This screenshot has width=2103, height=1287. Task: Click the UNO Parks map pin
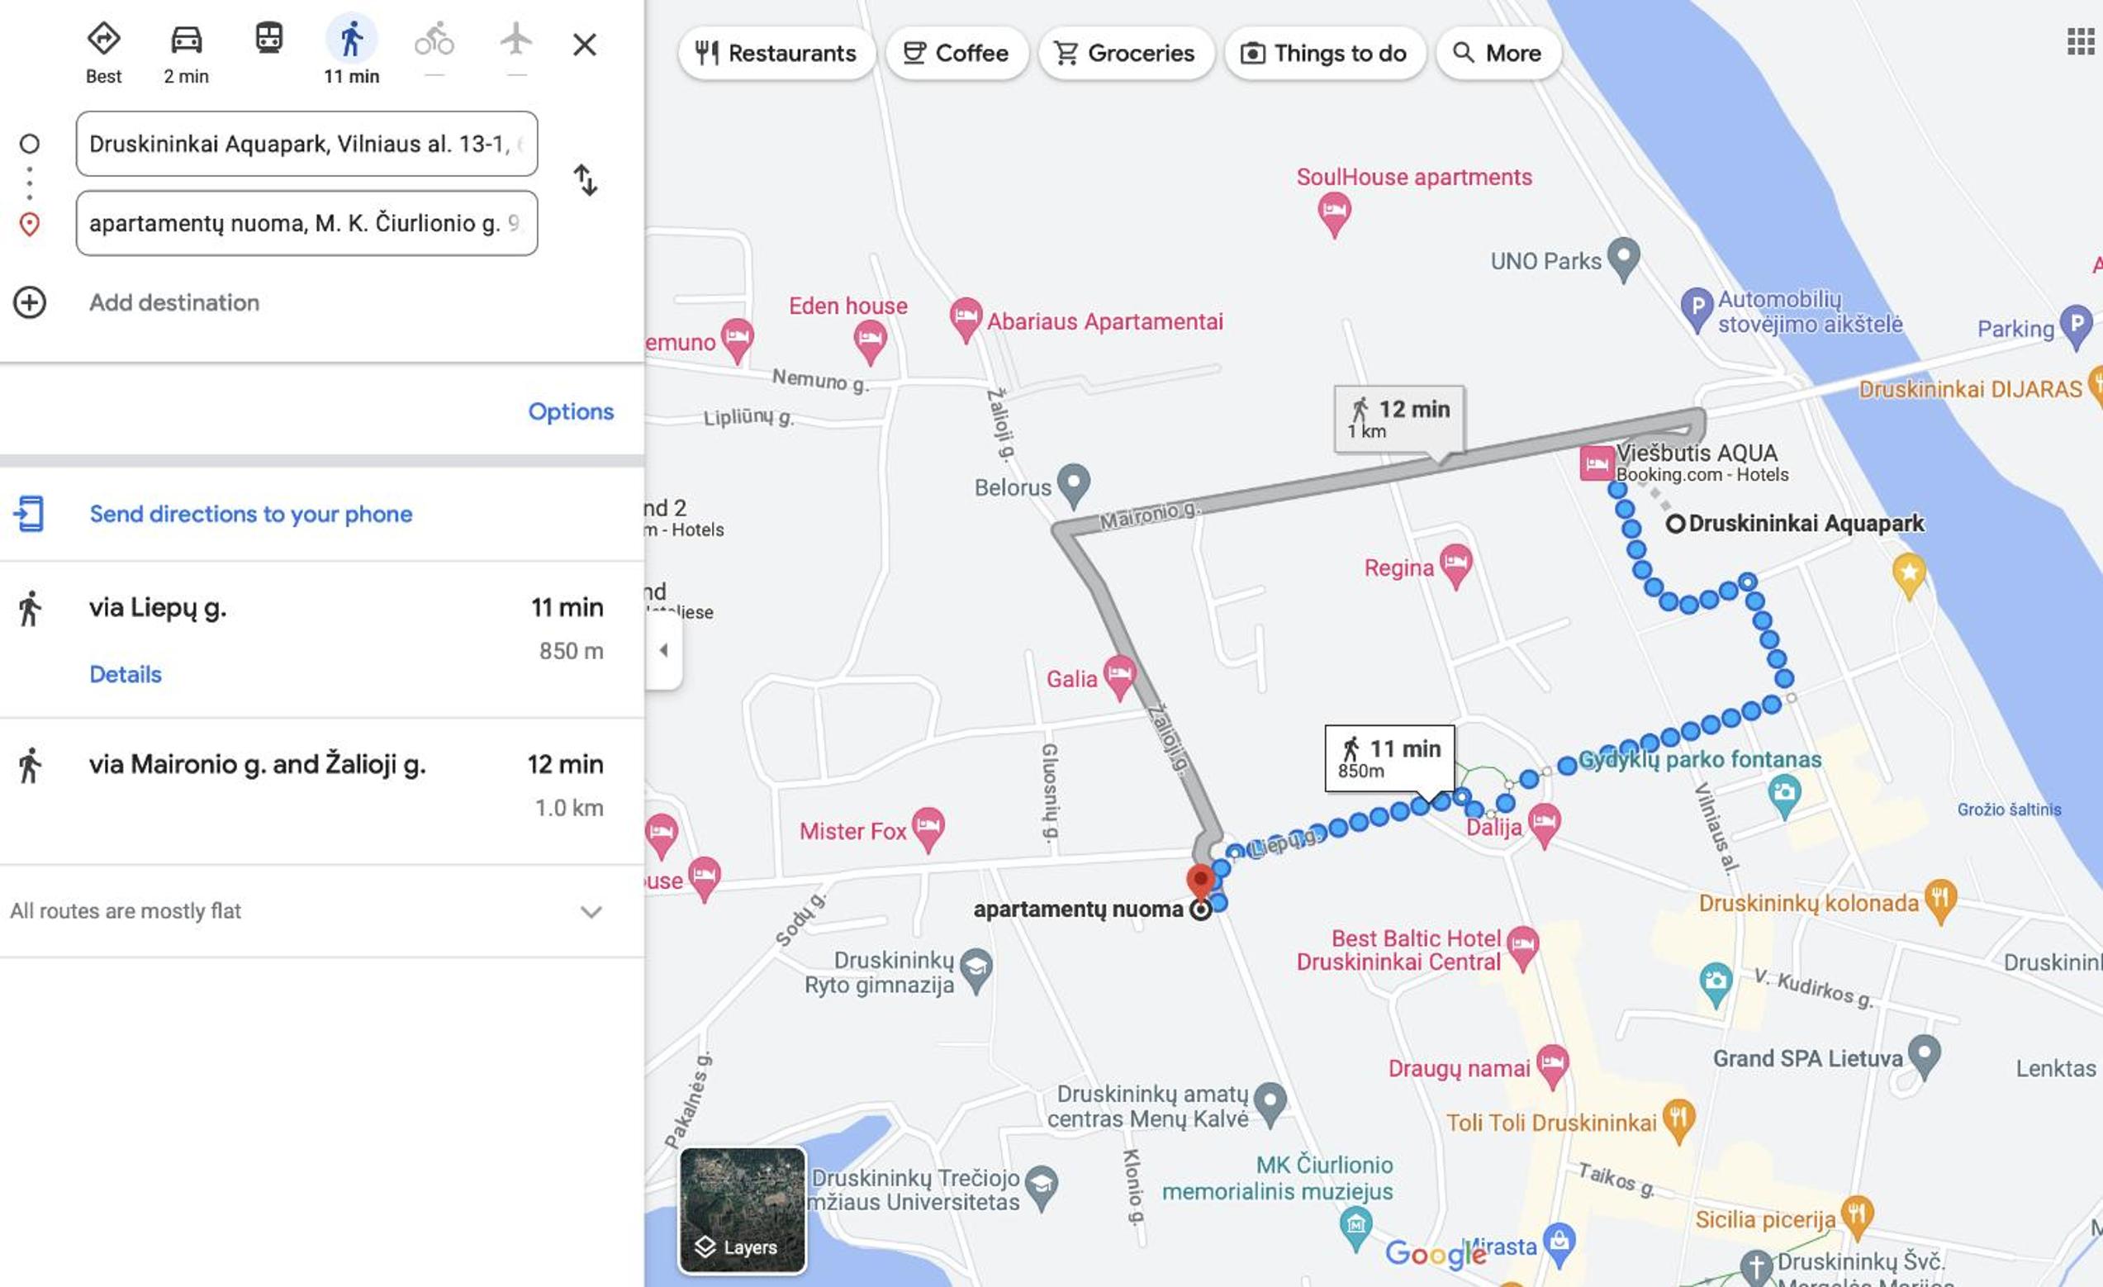pyautogui.click(x=1623, y=258)
